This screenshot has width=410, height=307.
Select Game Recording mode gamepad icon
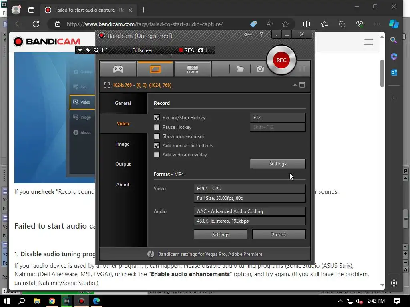pyautogui.click(x=118, y=69)
